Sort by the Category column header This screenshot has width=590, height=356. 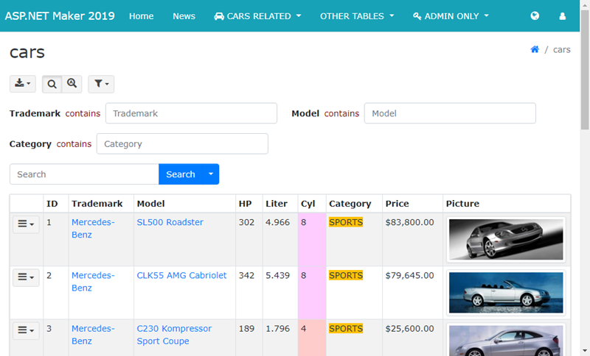click(350, 203)
